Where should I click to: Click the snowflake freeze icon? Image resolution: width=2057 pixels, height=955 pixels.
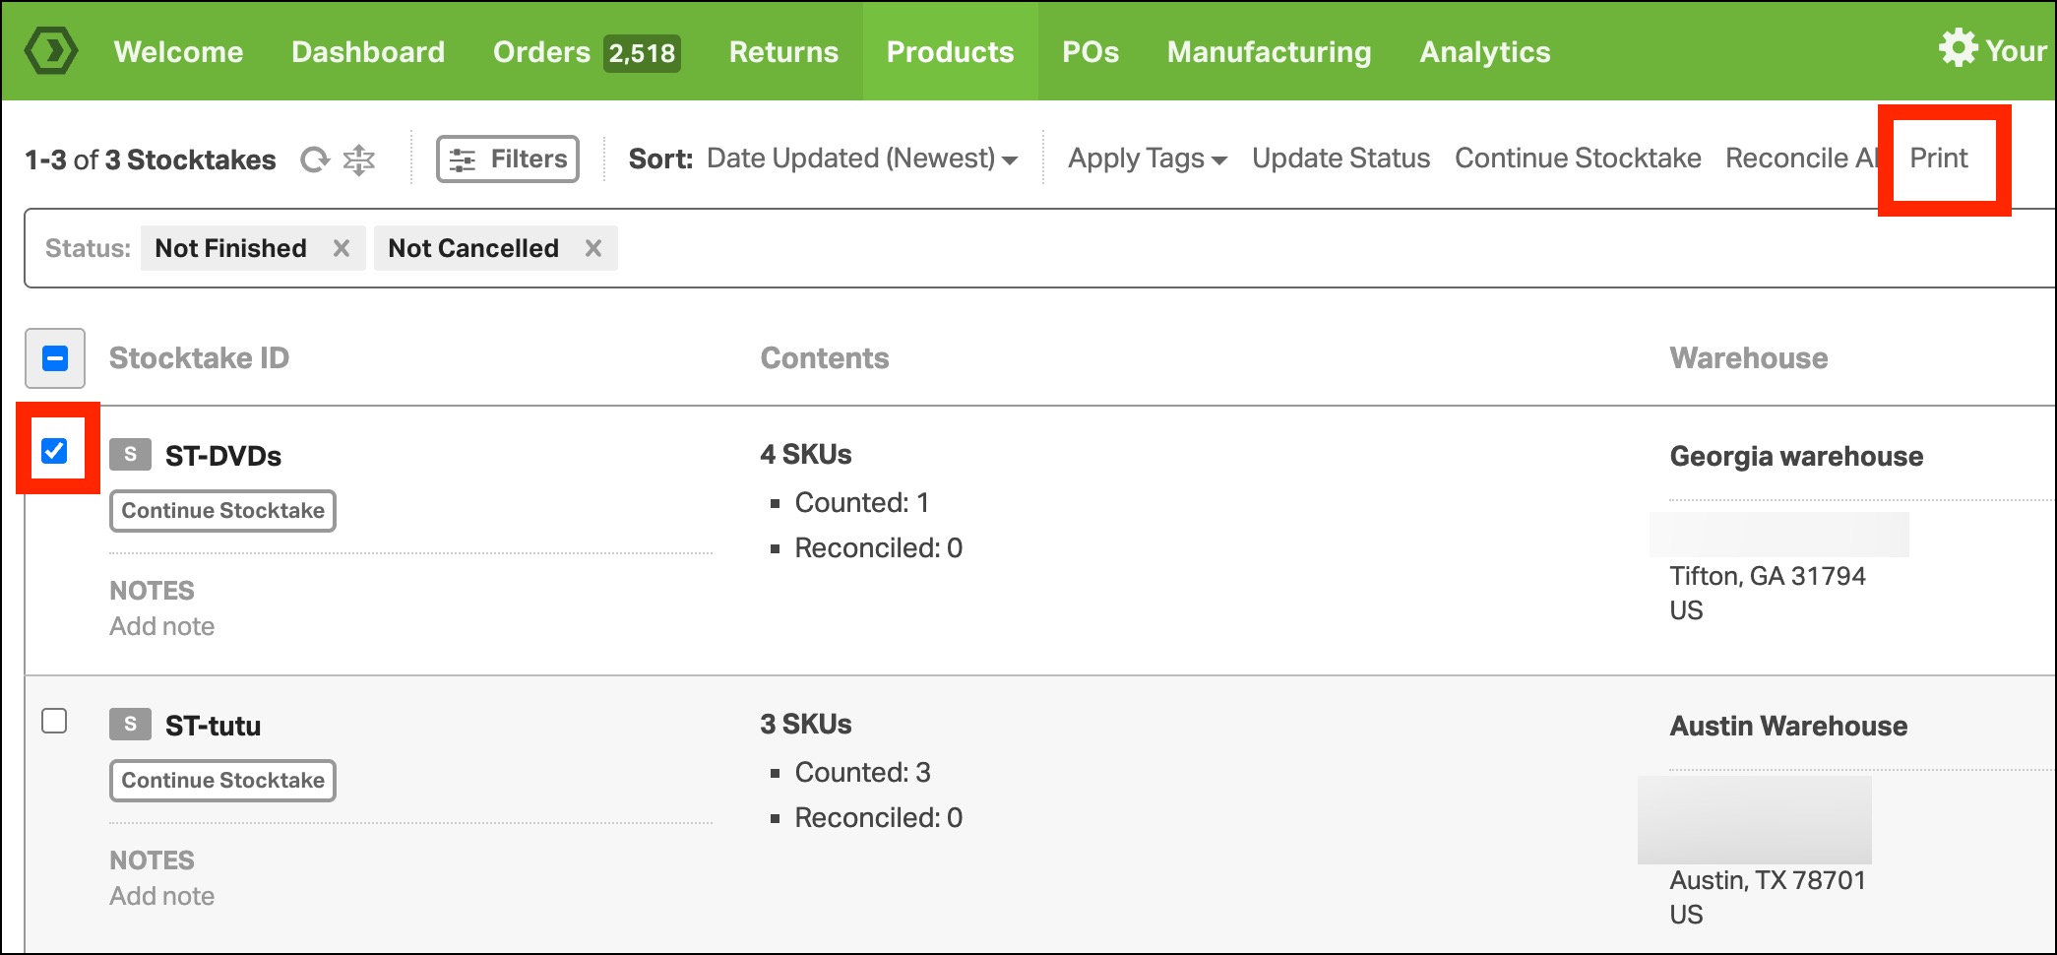pyautogui.click(x=359, y=159)
